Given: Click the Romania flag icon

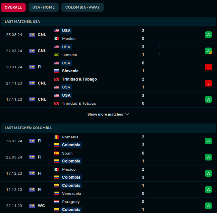Looking at the screenshot, I should 56,137.
